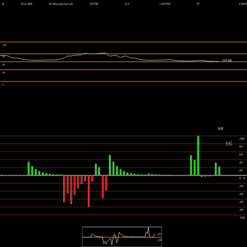The width and height of the screenshot is (247, 247).
Task: Click the 30 level label on RSI axis
Action: tap(3, 73)
